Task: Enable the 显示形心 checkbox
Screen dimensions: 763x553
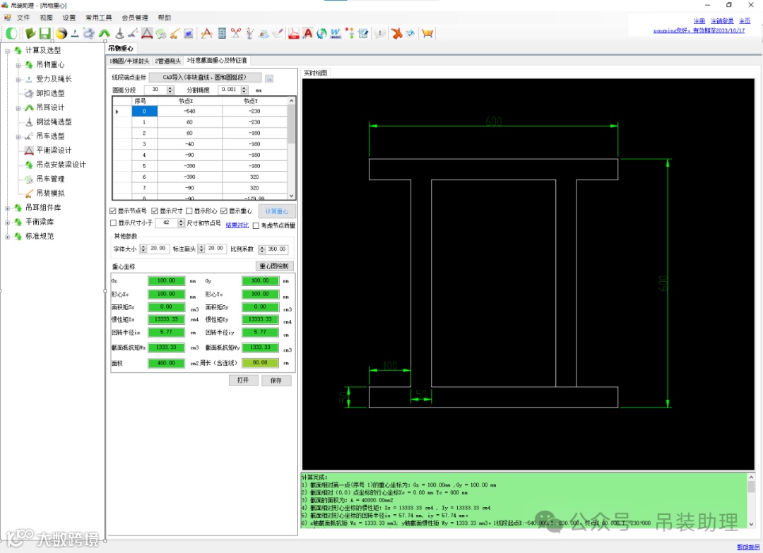Action: (x=189, y=211)
